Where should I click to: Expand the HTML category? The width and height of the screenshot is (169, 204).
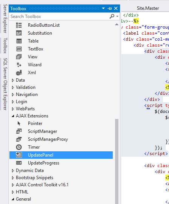click(x=13, y=192)
